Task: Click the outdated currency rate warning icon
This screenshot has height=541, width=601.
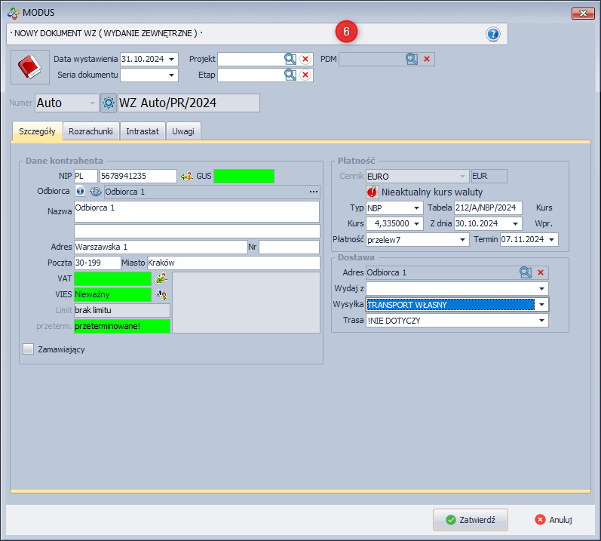Action: tap(373, 192)
